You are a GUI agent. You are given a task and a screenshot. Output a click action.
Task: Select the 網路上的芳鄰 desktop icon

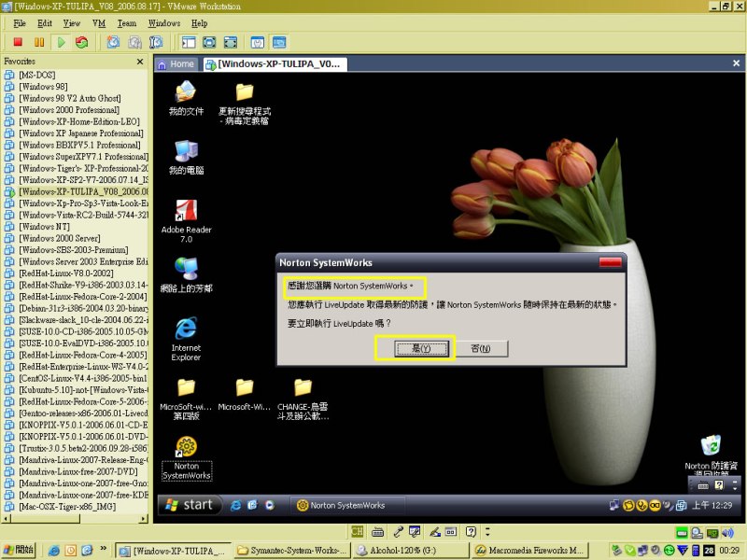pos(186,275)
